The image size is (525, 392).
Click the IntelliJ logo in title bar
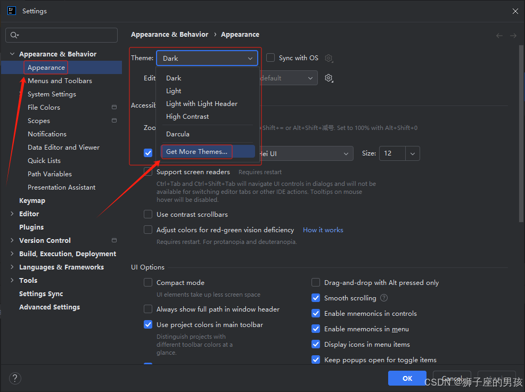tap(12, 11)
